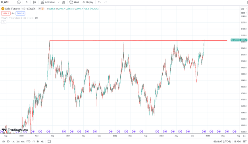This screenshot has height=144, width=248.
Task: Select the red horizontal resistance line
Action: pyautogui.click(x=138, y=40)
